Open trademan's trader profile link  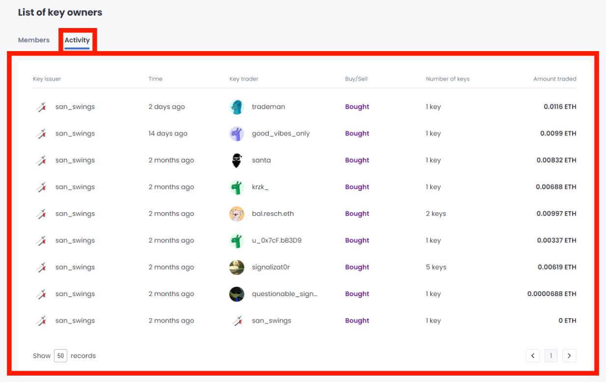point(268,107)
